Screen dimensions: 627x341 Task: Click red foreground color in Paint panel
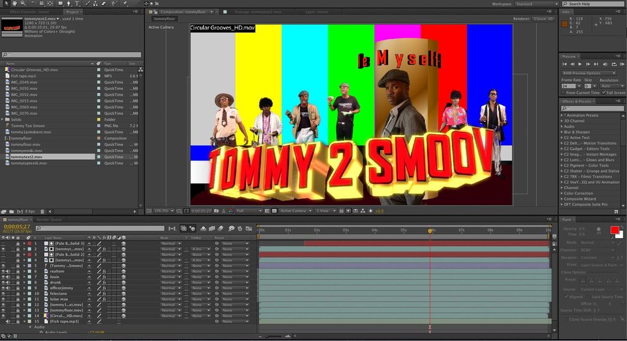(x=614, y=230)
